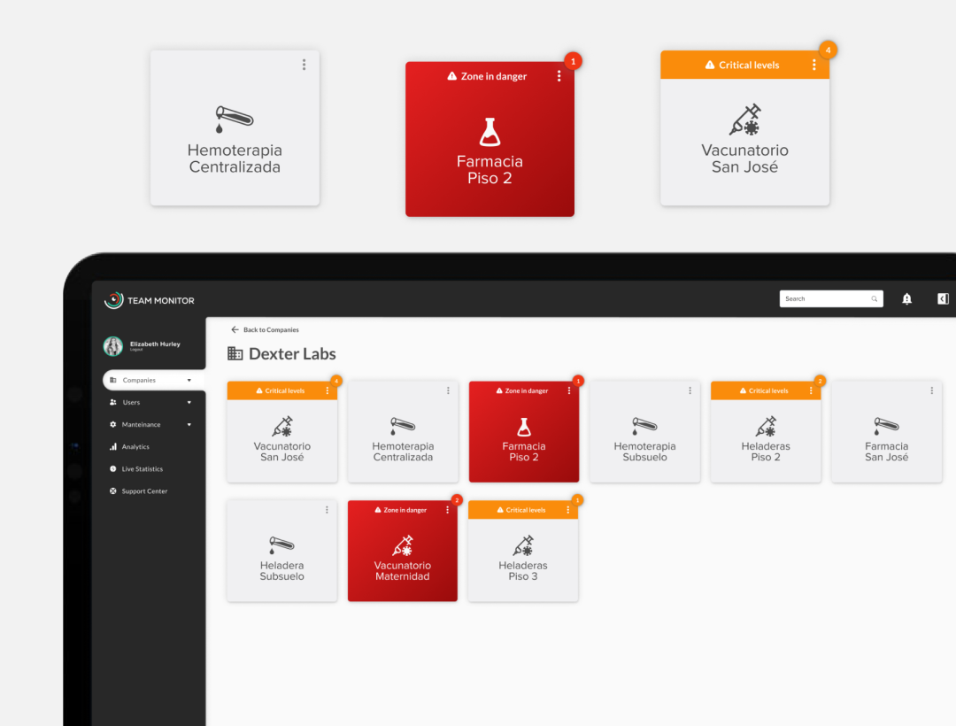Open three-dot menu on Vacunatorio Maternidad card
This screenshot has width=956, height=726.
point(447,510)
